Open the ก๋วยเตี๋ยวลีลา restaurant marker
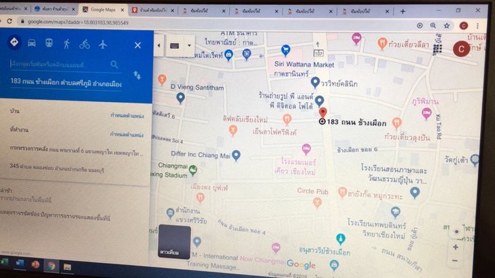Viewport: 495px width, 278px height. coord(382,44)
